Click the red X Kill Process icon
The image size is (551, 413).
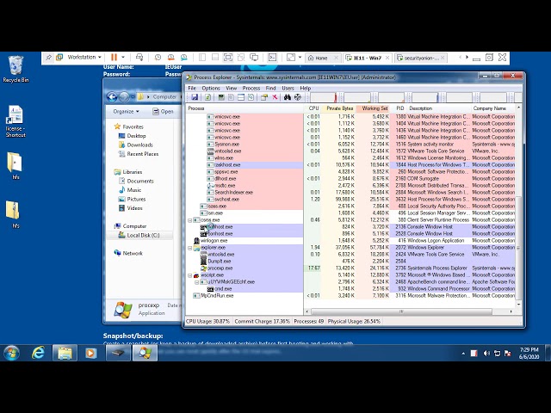(x=275, y=97)
